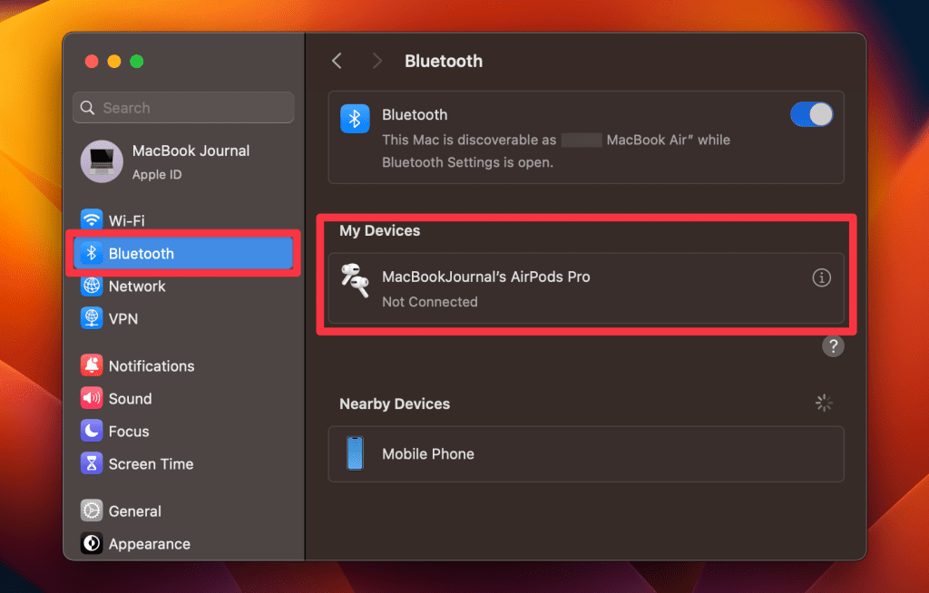Click the Mobile Phone nearby device name
Image resolution: width=929 pixels, height=593 pixels.
pyautogui.click(x=428, y=453)
